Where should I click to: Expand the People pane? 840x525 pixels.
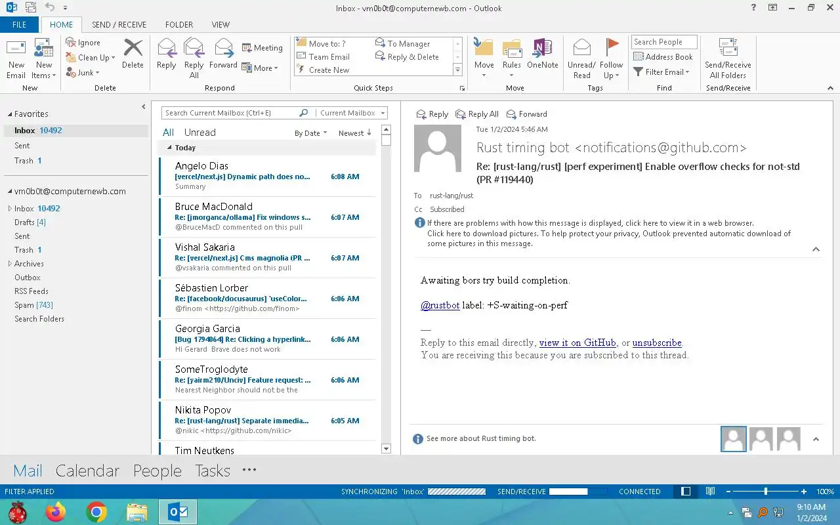816,439
